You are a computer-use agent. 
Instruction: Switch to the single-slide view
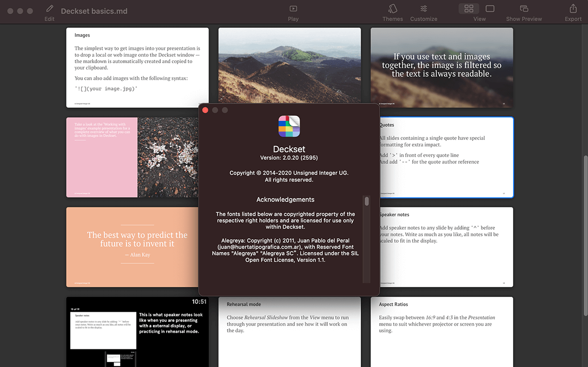[x=490, y=9]
